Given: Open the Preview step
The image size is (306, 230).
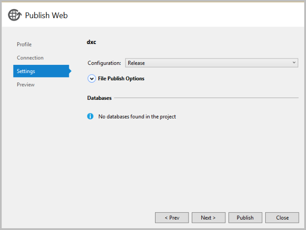Looking at the screenshot, I should [25, 84].
